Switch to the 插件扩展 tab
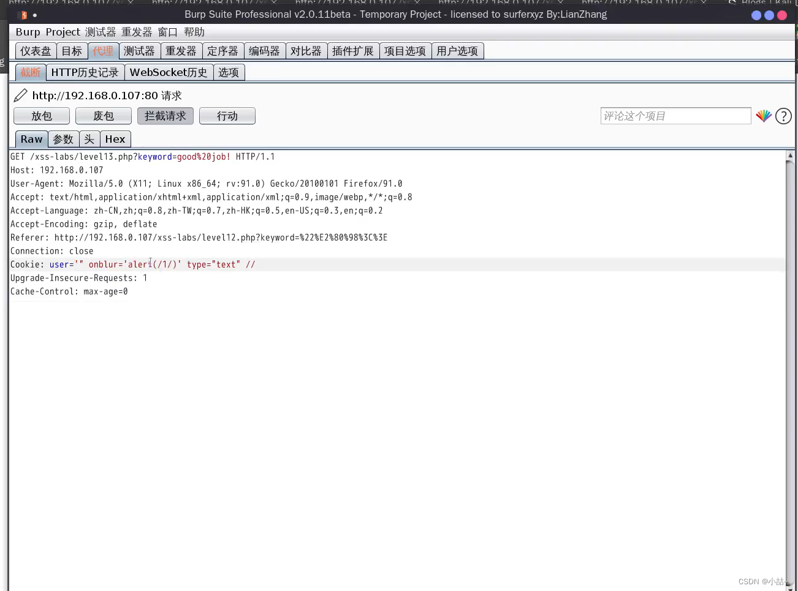Image resolution: width=798 pixels, height=591 pixels. point(353,51)
